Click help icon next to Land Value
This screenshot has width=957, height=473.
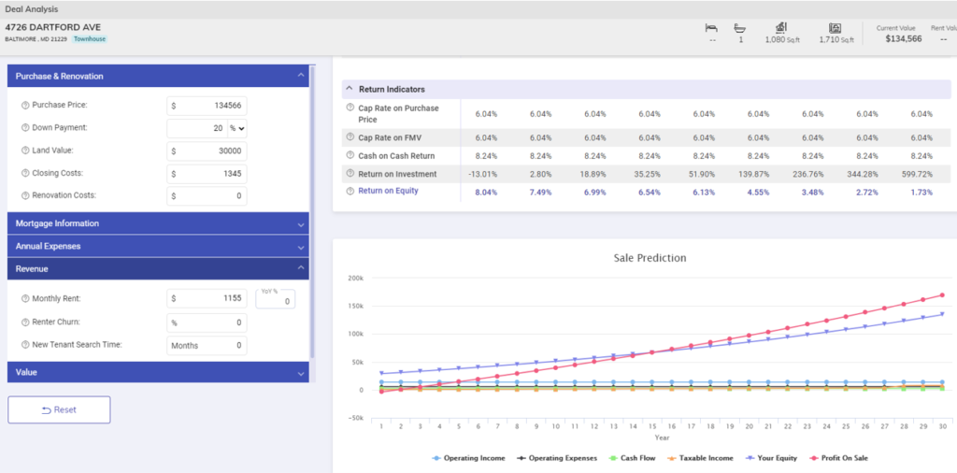25,150
